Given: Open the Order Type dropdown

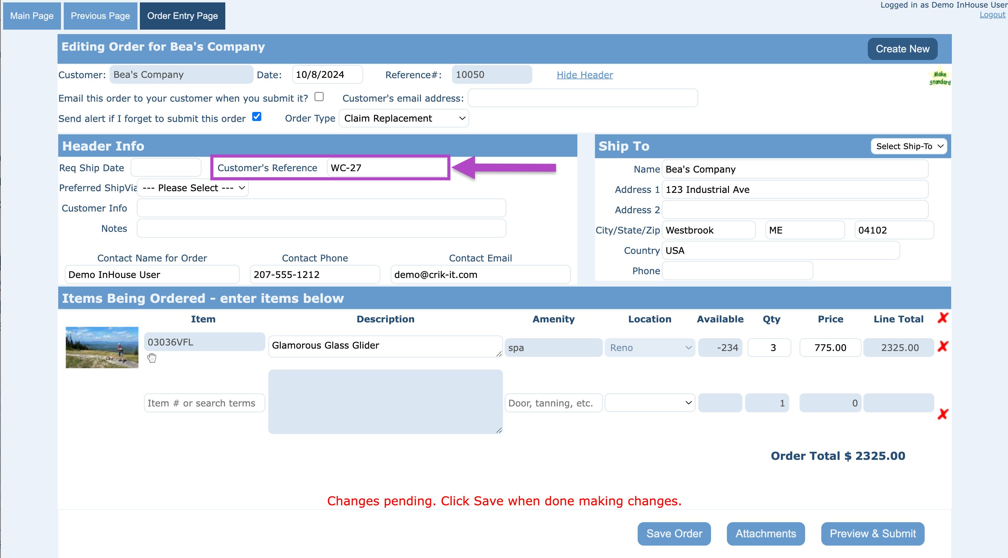Looking at the screenshot, I should coord(403,118).
